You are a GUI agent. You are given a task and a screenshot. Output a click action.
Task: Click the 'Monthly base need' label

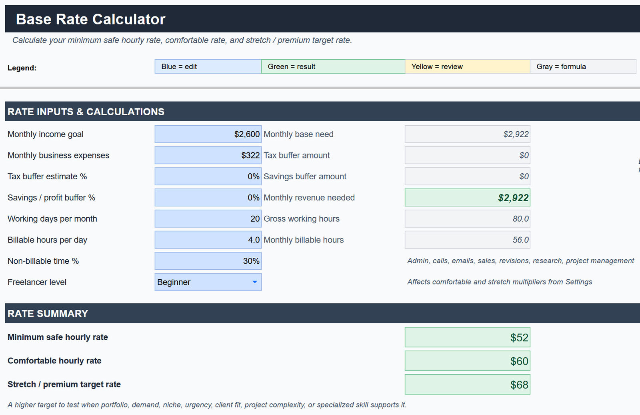click(298, 134)
